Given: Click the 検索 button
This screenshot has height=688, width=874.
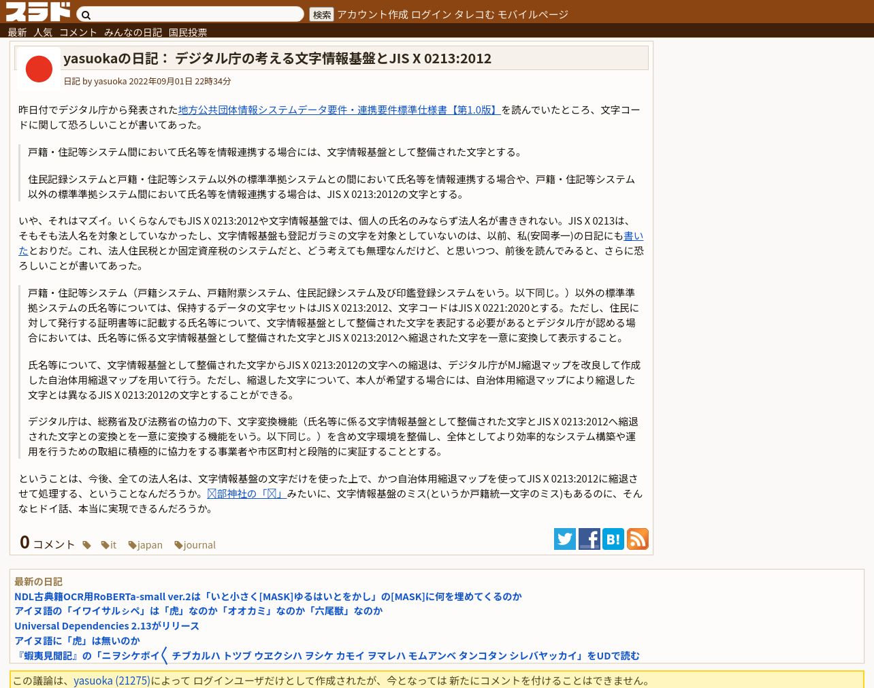Looking at the screenshot, I should [x=321, y=14].
